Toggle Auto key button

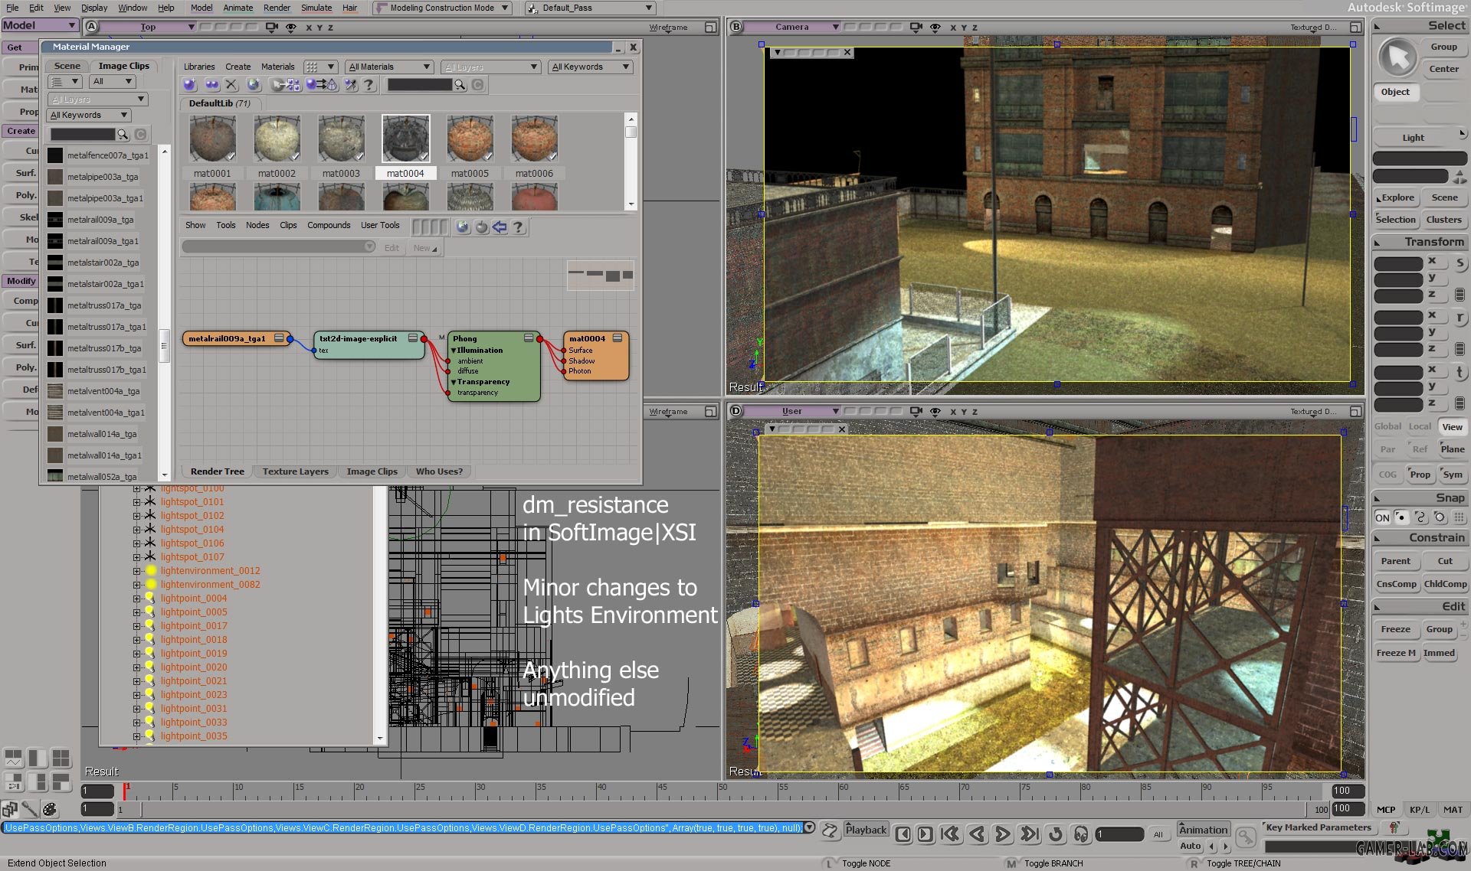click(x=1190, y=846)
